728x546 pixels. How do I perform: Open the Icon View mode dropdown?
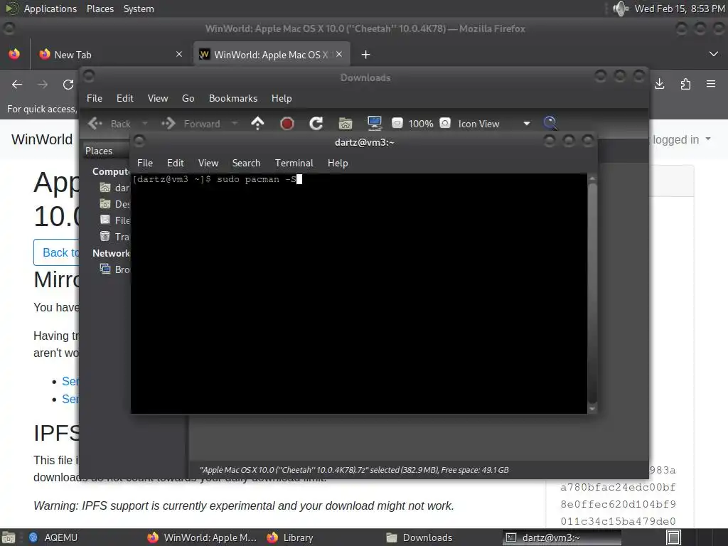pyautogui.click(x=495, y=124)
